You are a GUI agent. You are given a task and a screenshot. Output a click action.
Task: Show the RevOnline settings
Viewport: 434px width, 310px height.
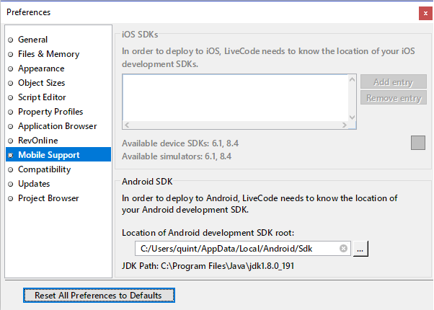tap(38, 141)
